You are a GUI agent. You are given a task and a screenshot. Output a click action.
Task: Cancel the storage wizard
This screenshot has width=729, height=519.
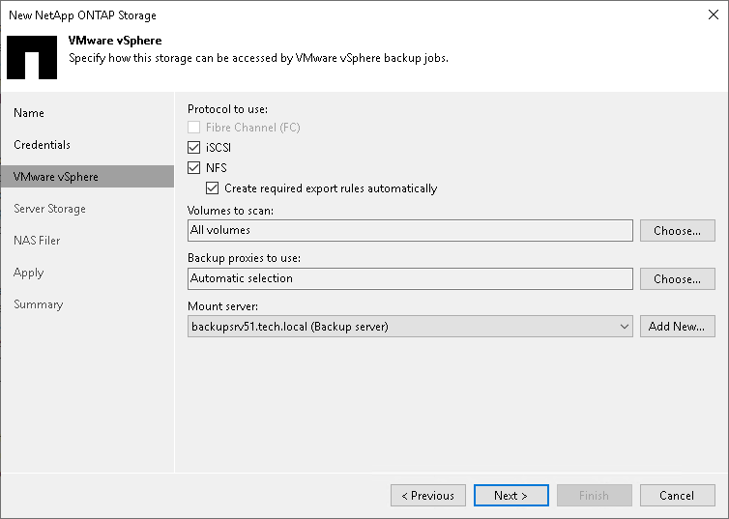coord(678,495)
